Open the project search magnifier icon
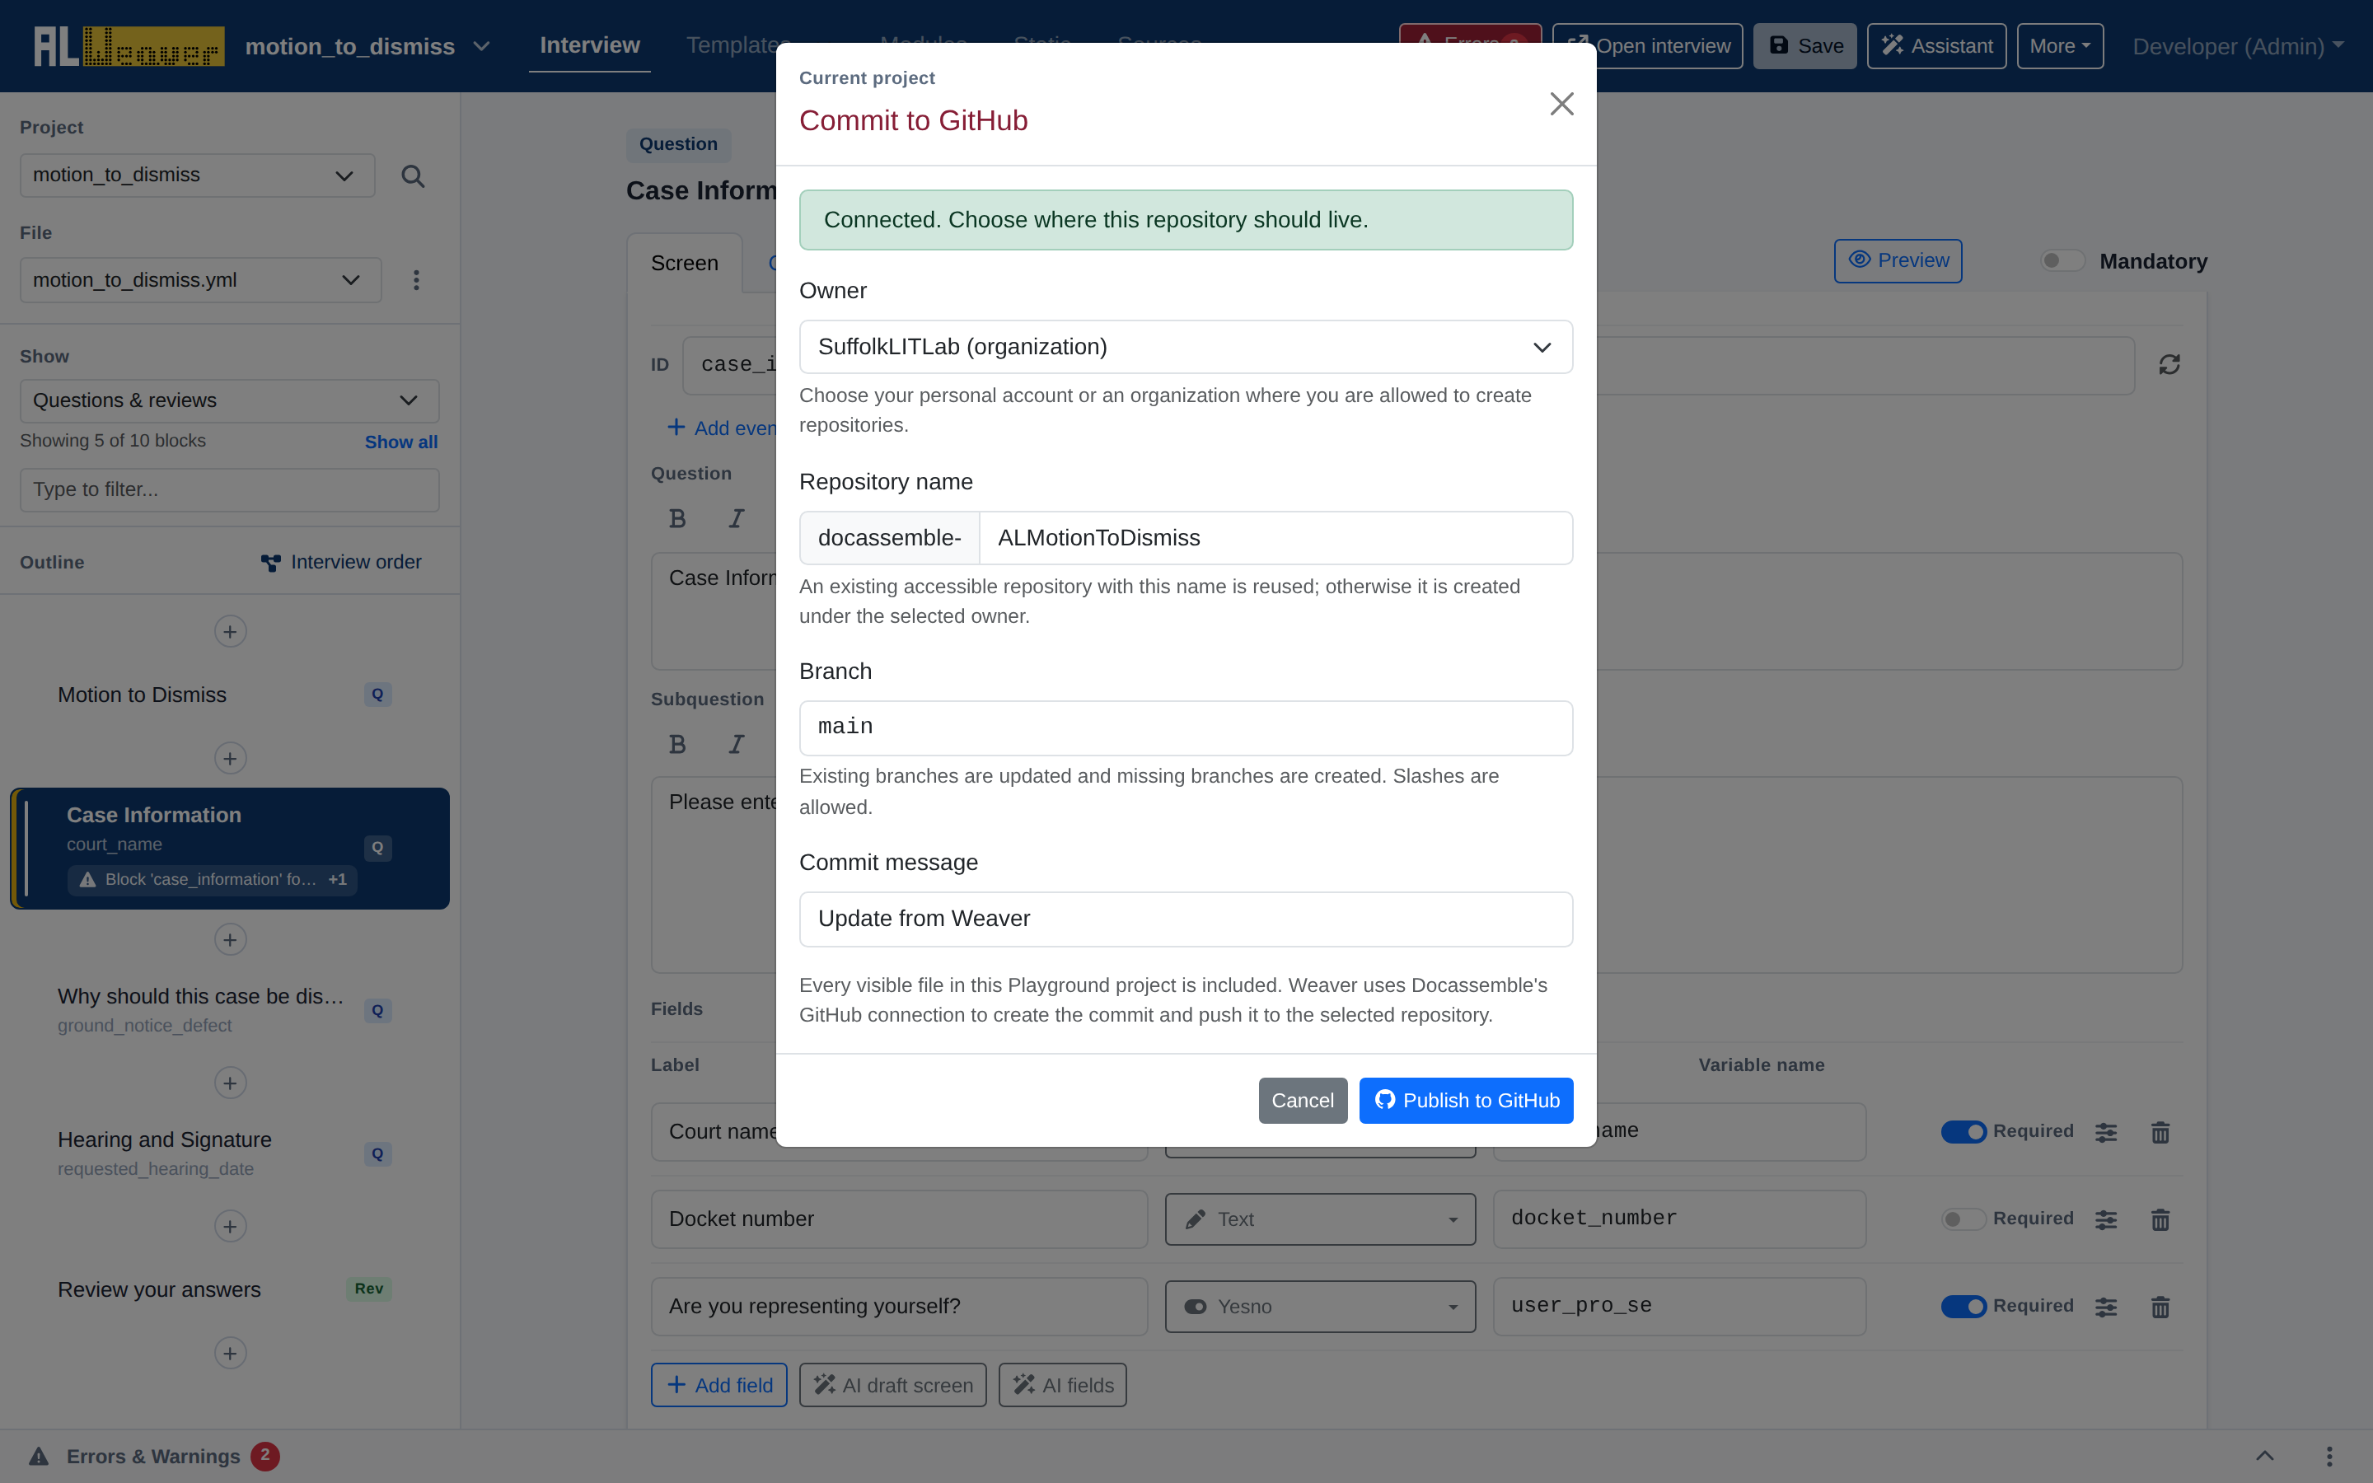This screenshot has width=2373, height=1483. point(413,176)
